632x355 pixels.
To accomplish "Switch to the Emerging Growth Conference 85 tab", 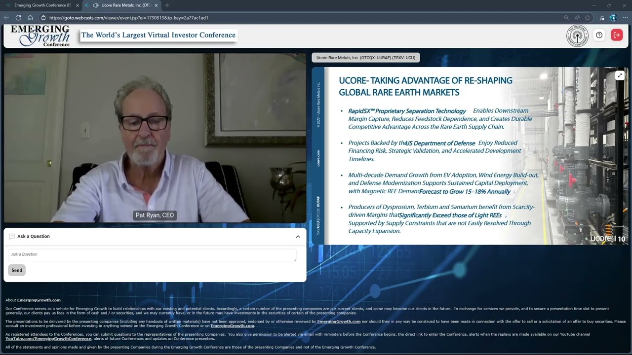I will point(42,5).
